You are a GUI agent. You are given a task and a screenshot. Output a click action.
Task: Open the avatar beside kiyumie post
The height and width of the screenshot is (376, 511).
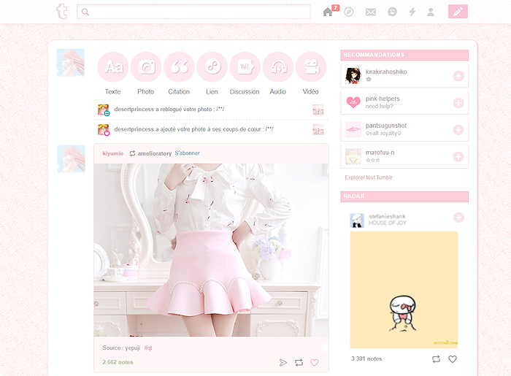(x=72, y=159)
